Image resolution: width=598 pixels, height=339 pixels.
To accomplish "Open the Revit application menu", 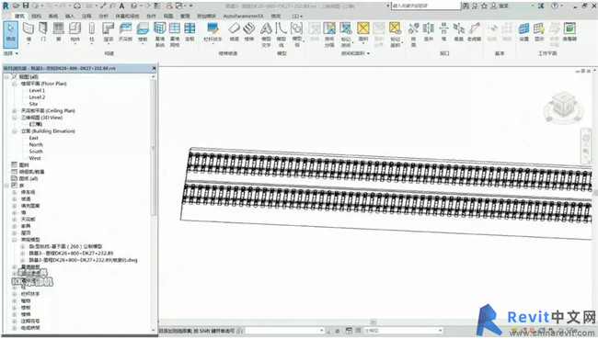I will (6, 6).
